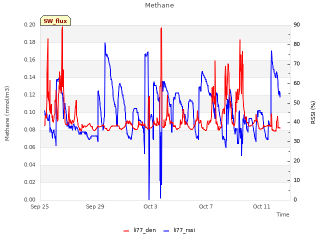Click the Sep 29 x-axis tick label

click(95, 206)
